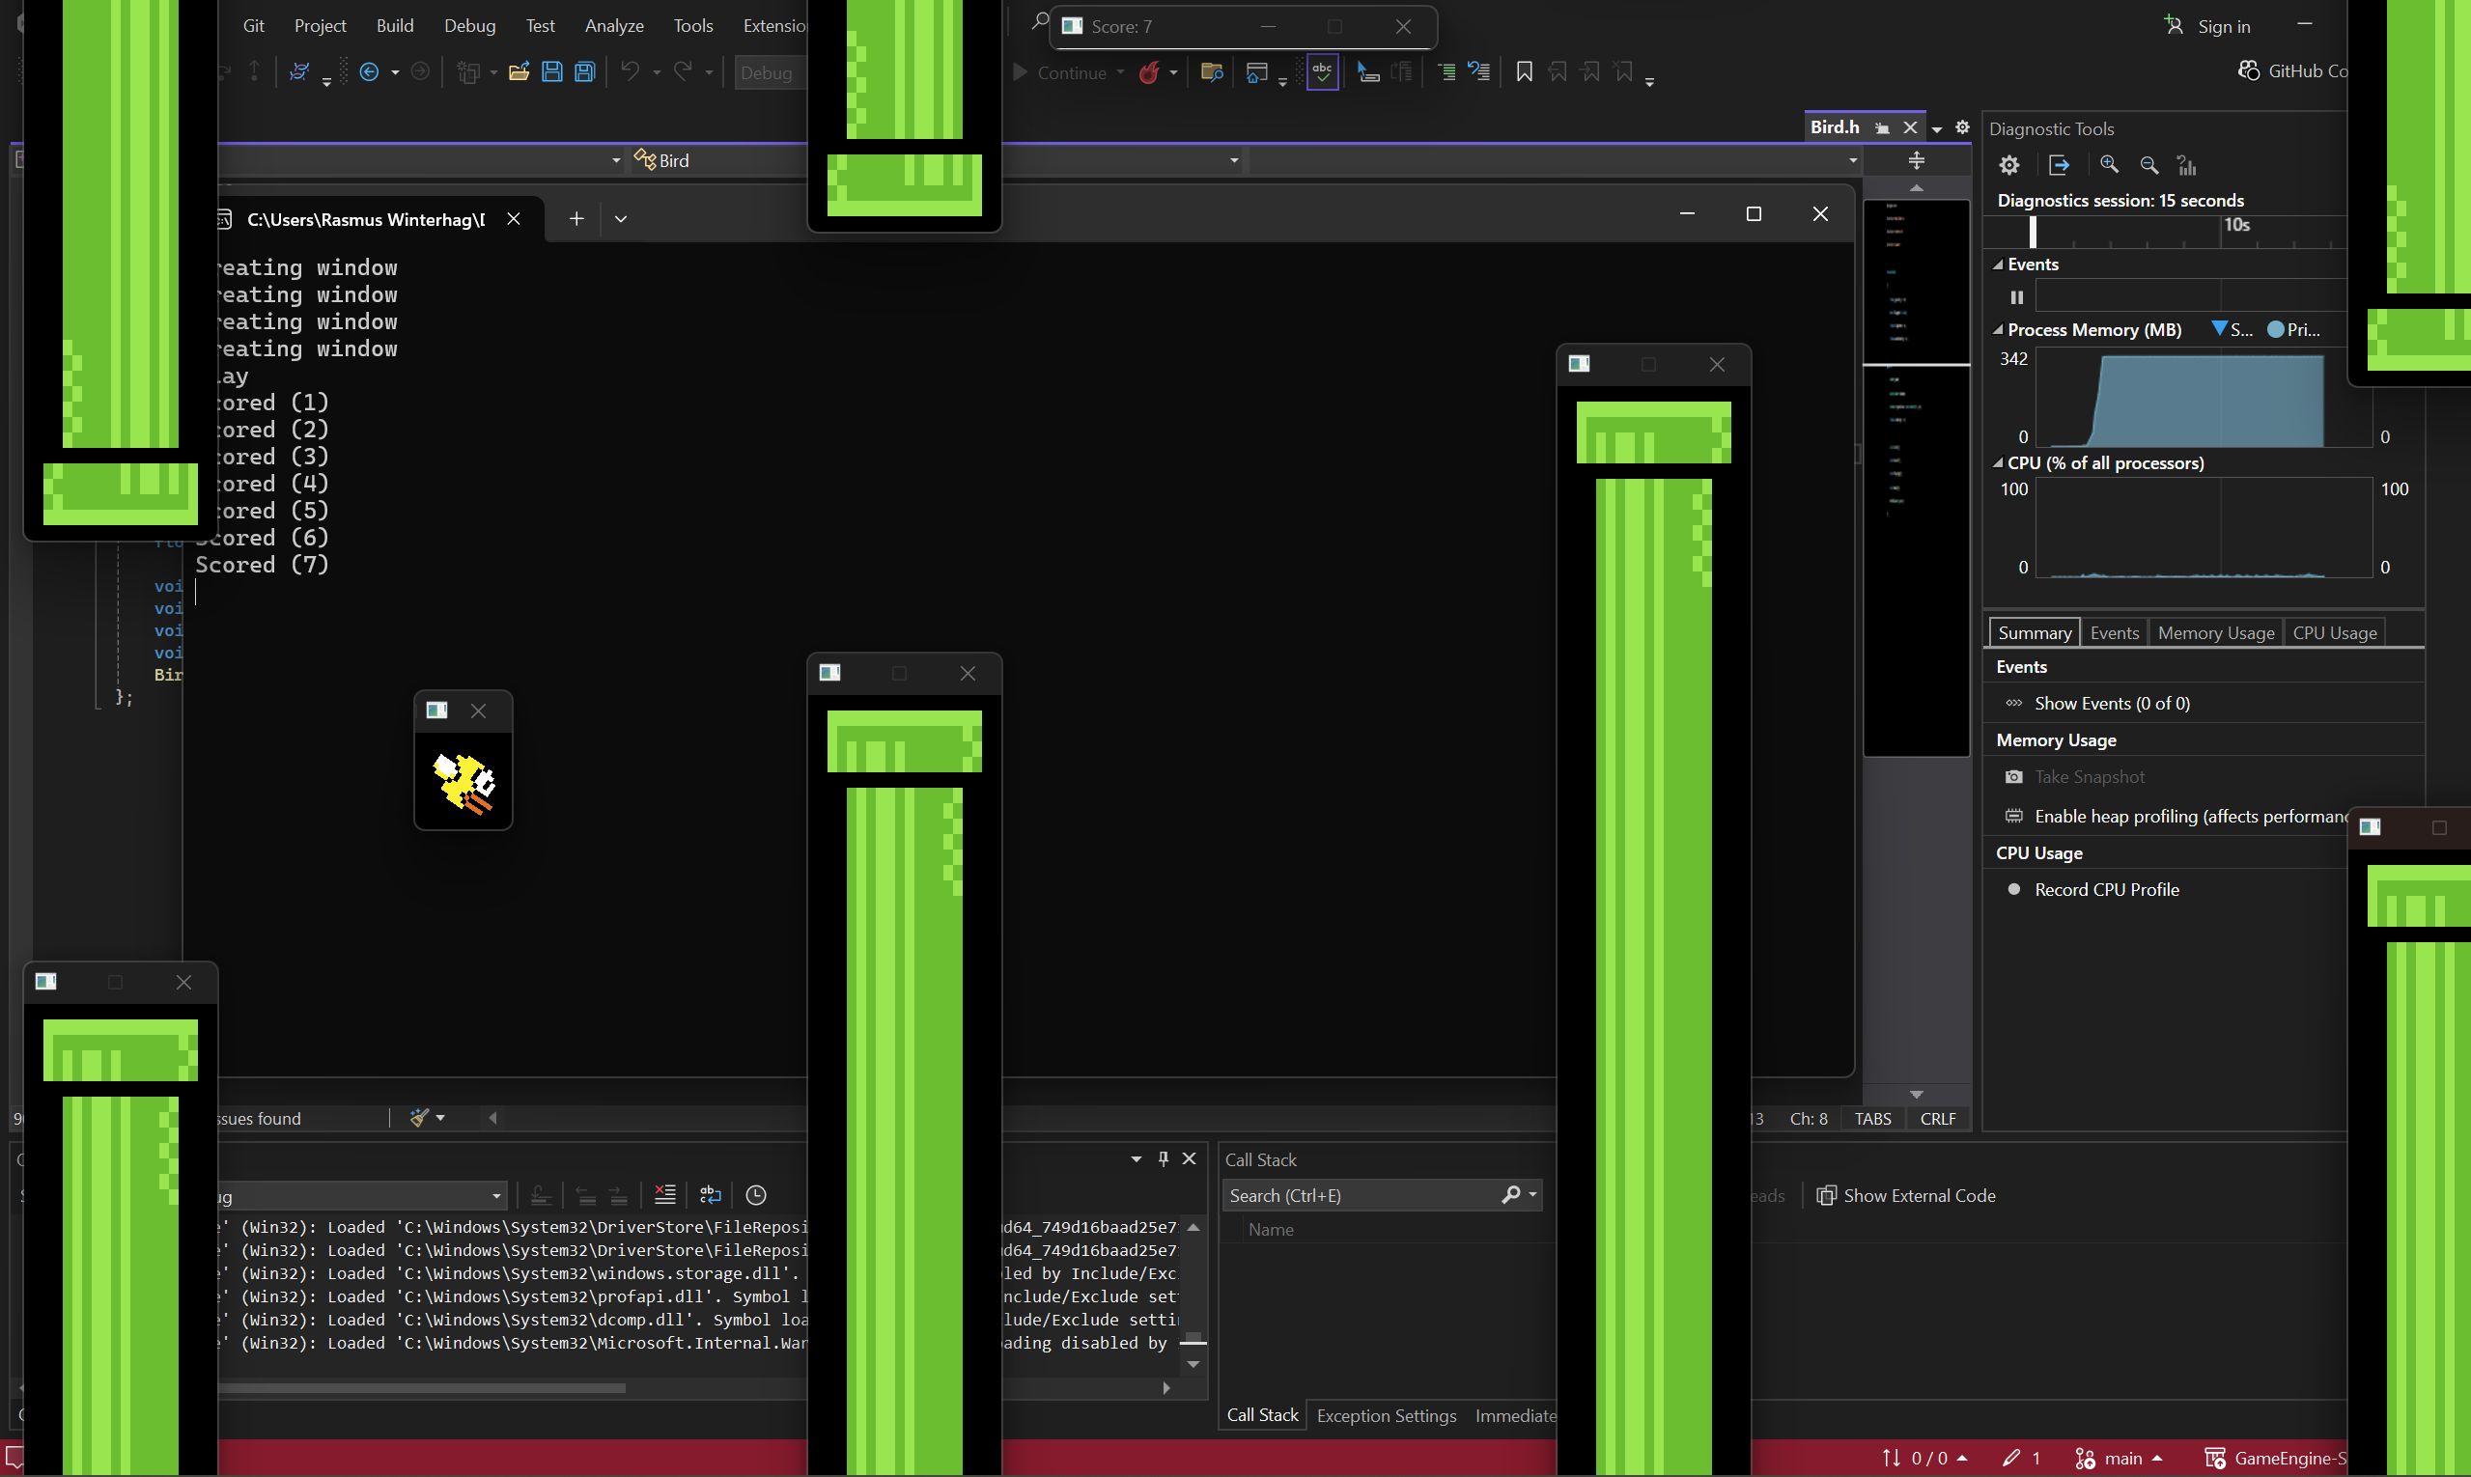Click the code cleanup broom icon

pyautogui.click(x=419, y=1118)
